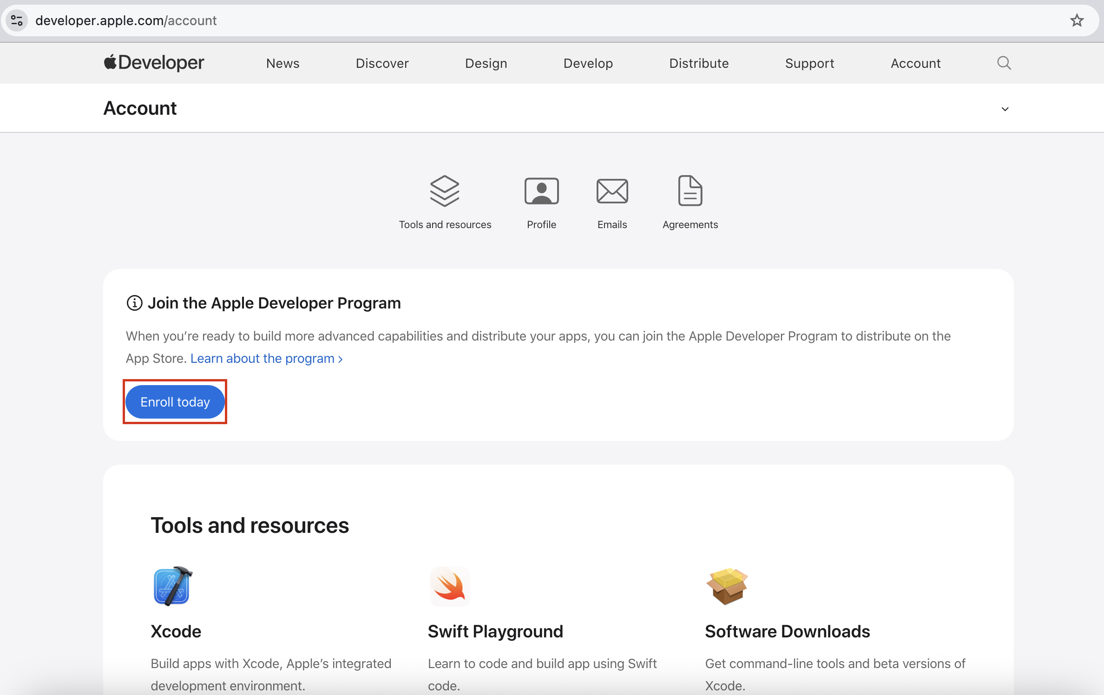Click the Apple Developer logo
Screen dimensions: 1104x695
coord(154,63)
